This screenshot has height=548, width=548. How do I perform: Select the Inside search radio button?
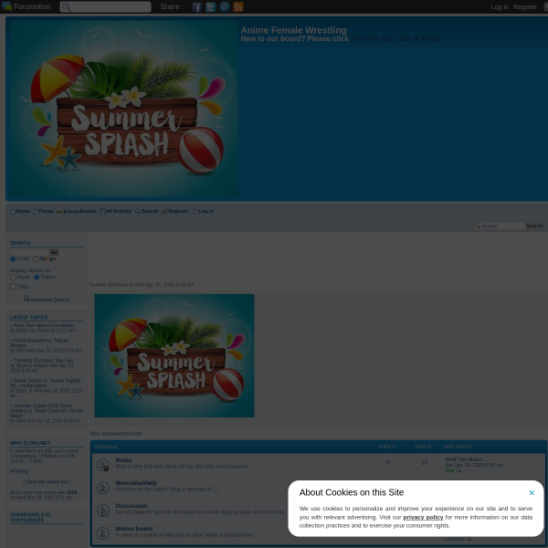13,258
